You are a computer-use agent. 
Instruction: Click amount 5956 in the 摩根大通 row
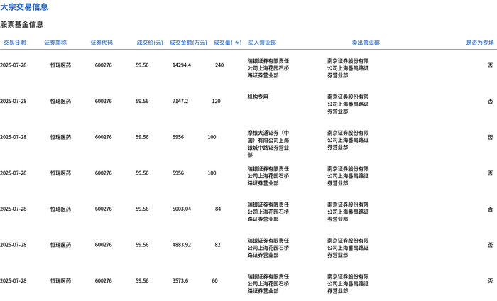pyautogui.click(x=177, y=137)
